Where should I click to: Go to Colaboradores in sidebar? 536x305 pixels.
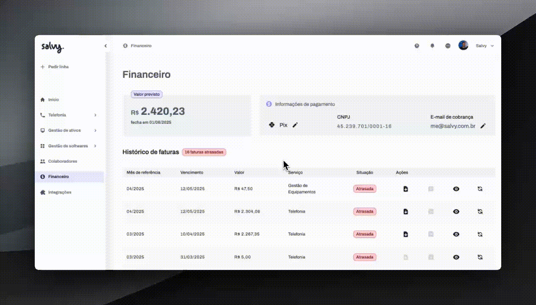[x=62, y=161]
